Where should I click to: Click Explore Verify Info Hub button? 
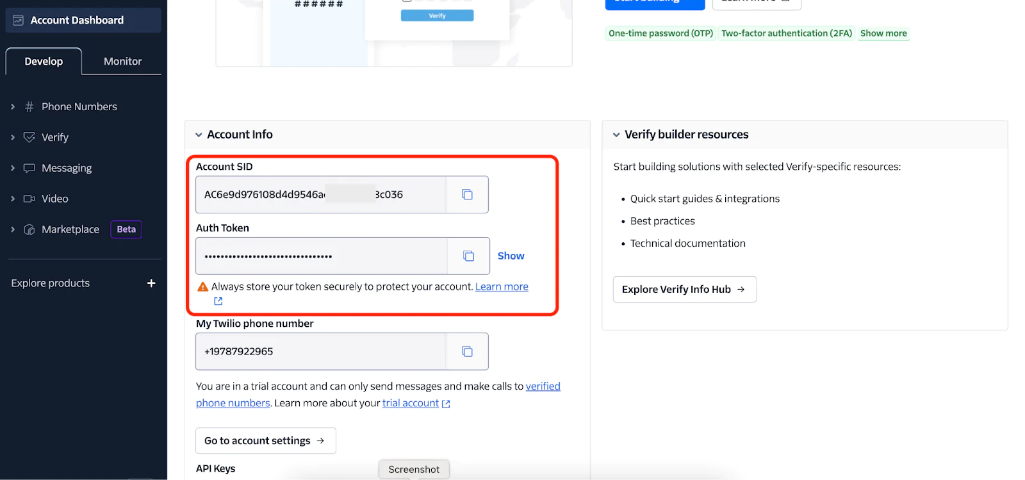pos(684,290)
